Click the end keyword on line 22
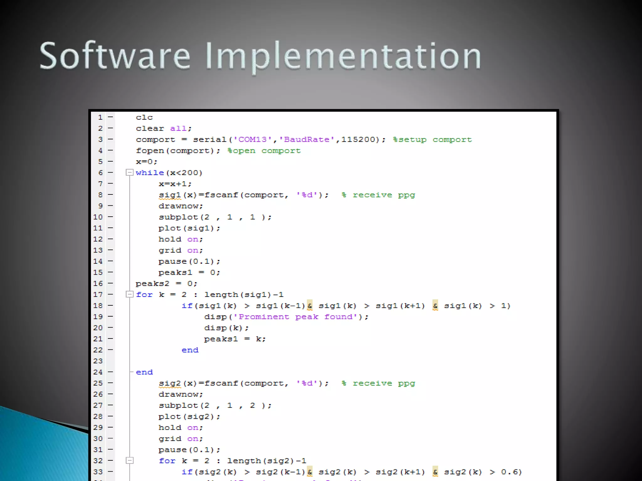 coord(190,350)
